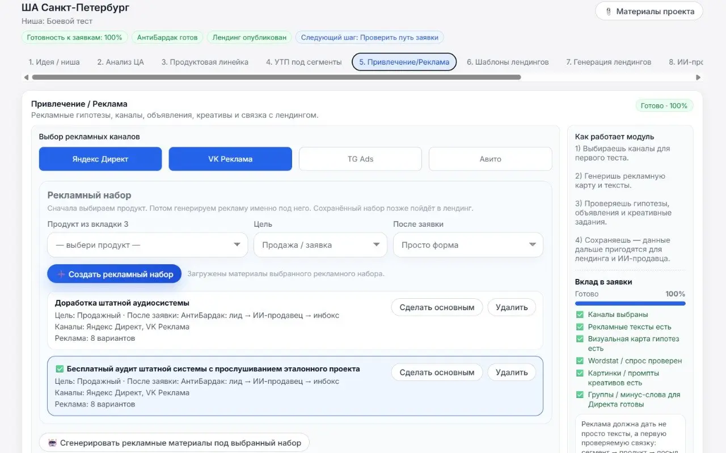Click Рекламные тексты есть checkbox
The height and width of the screenshot is (453, 726).
point(580,327)
